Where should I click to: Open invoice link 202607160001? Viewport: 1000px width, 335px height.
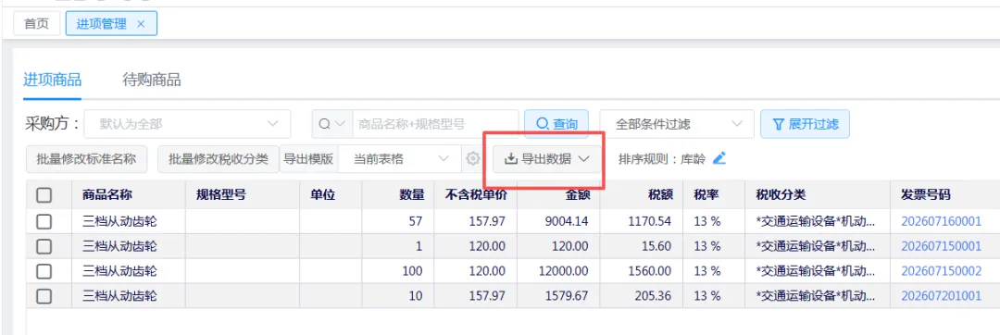pos(942,221)
